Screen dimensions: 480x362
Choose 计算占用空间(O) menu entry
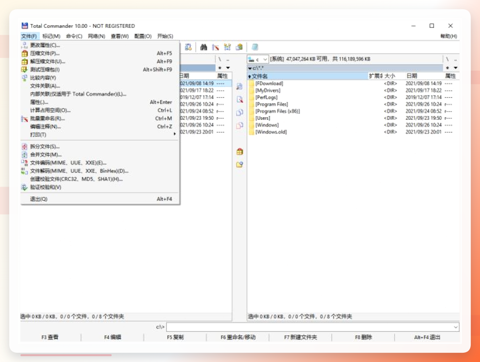point(100,111)
